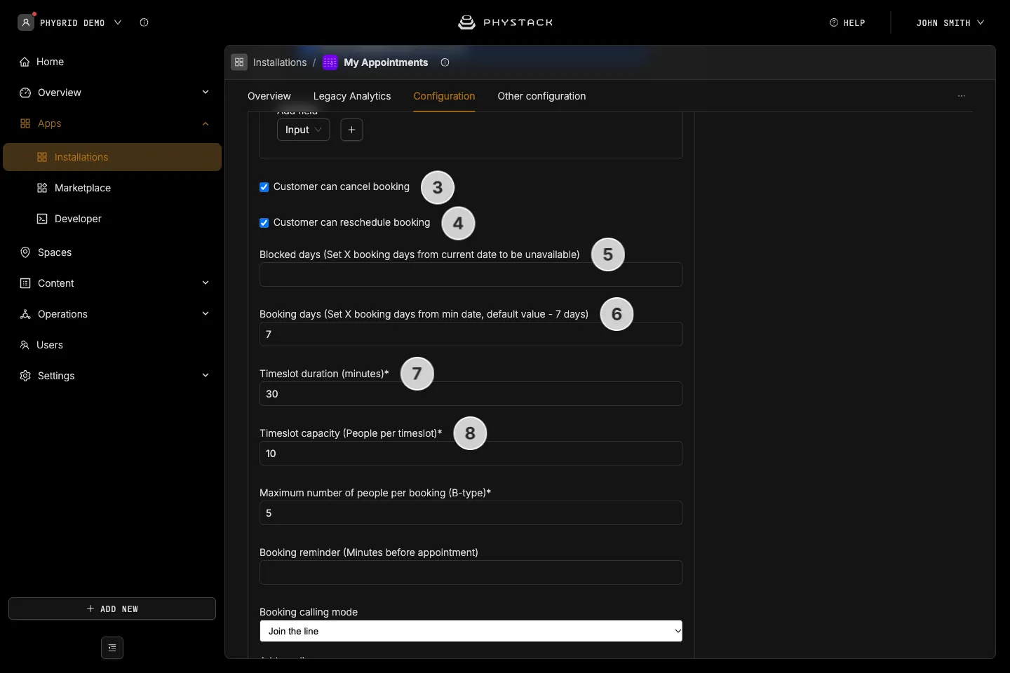Switch to the Overview tab
1010x673 pixels.
click(x=269, y=96)
